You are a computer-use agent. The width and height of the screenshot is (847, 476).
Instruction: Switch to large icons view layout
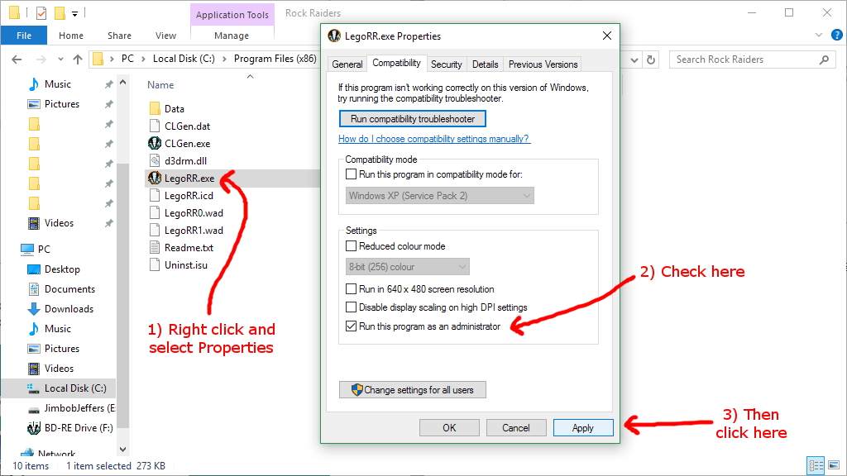pyautogui.click(x=834, y=465)
